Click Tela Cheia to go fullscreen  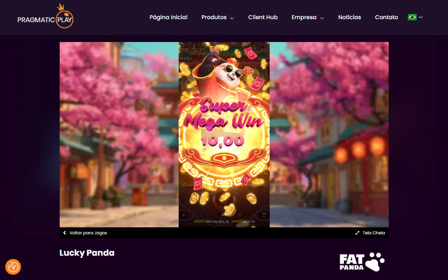(x=374, y=233)
